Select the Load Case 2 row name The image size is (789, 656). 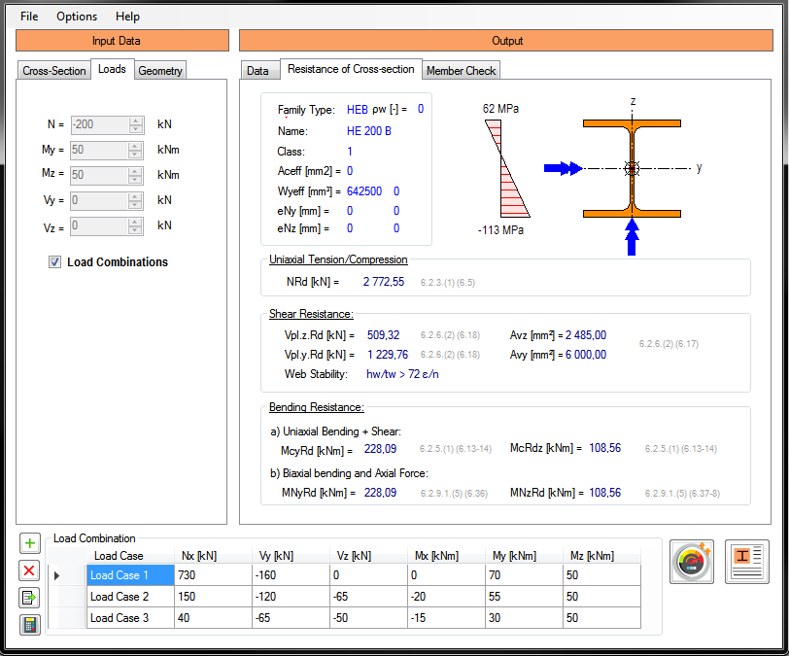130,597
